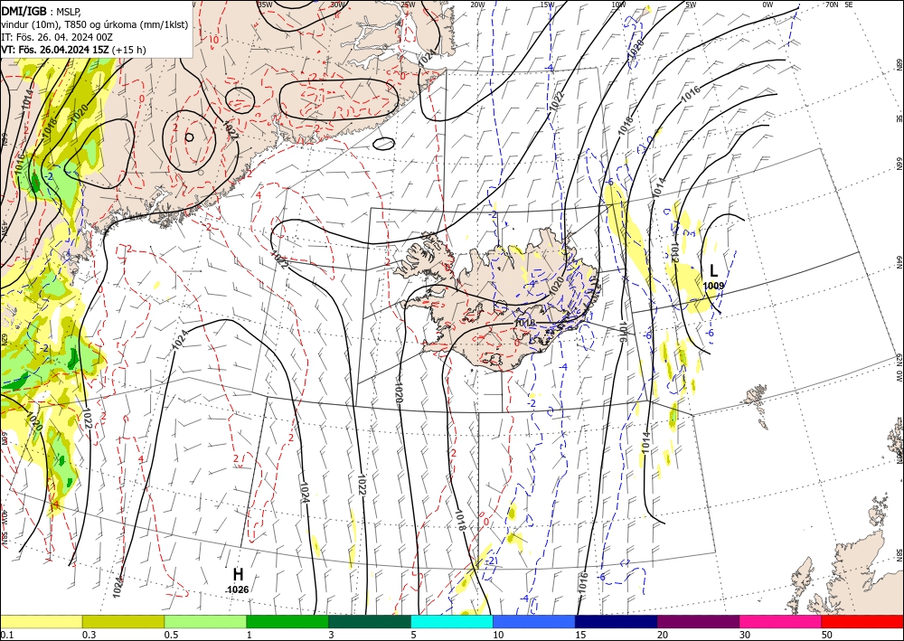
Task: Select the light green 0.5–1 legend swatch
Action: coord(205,621)
